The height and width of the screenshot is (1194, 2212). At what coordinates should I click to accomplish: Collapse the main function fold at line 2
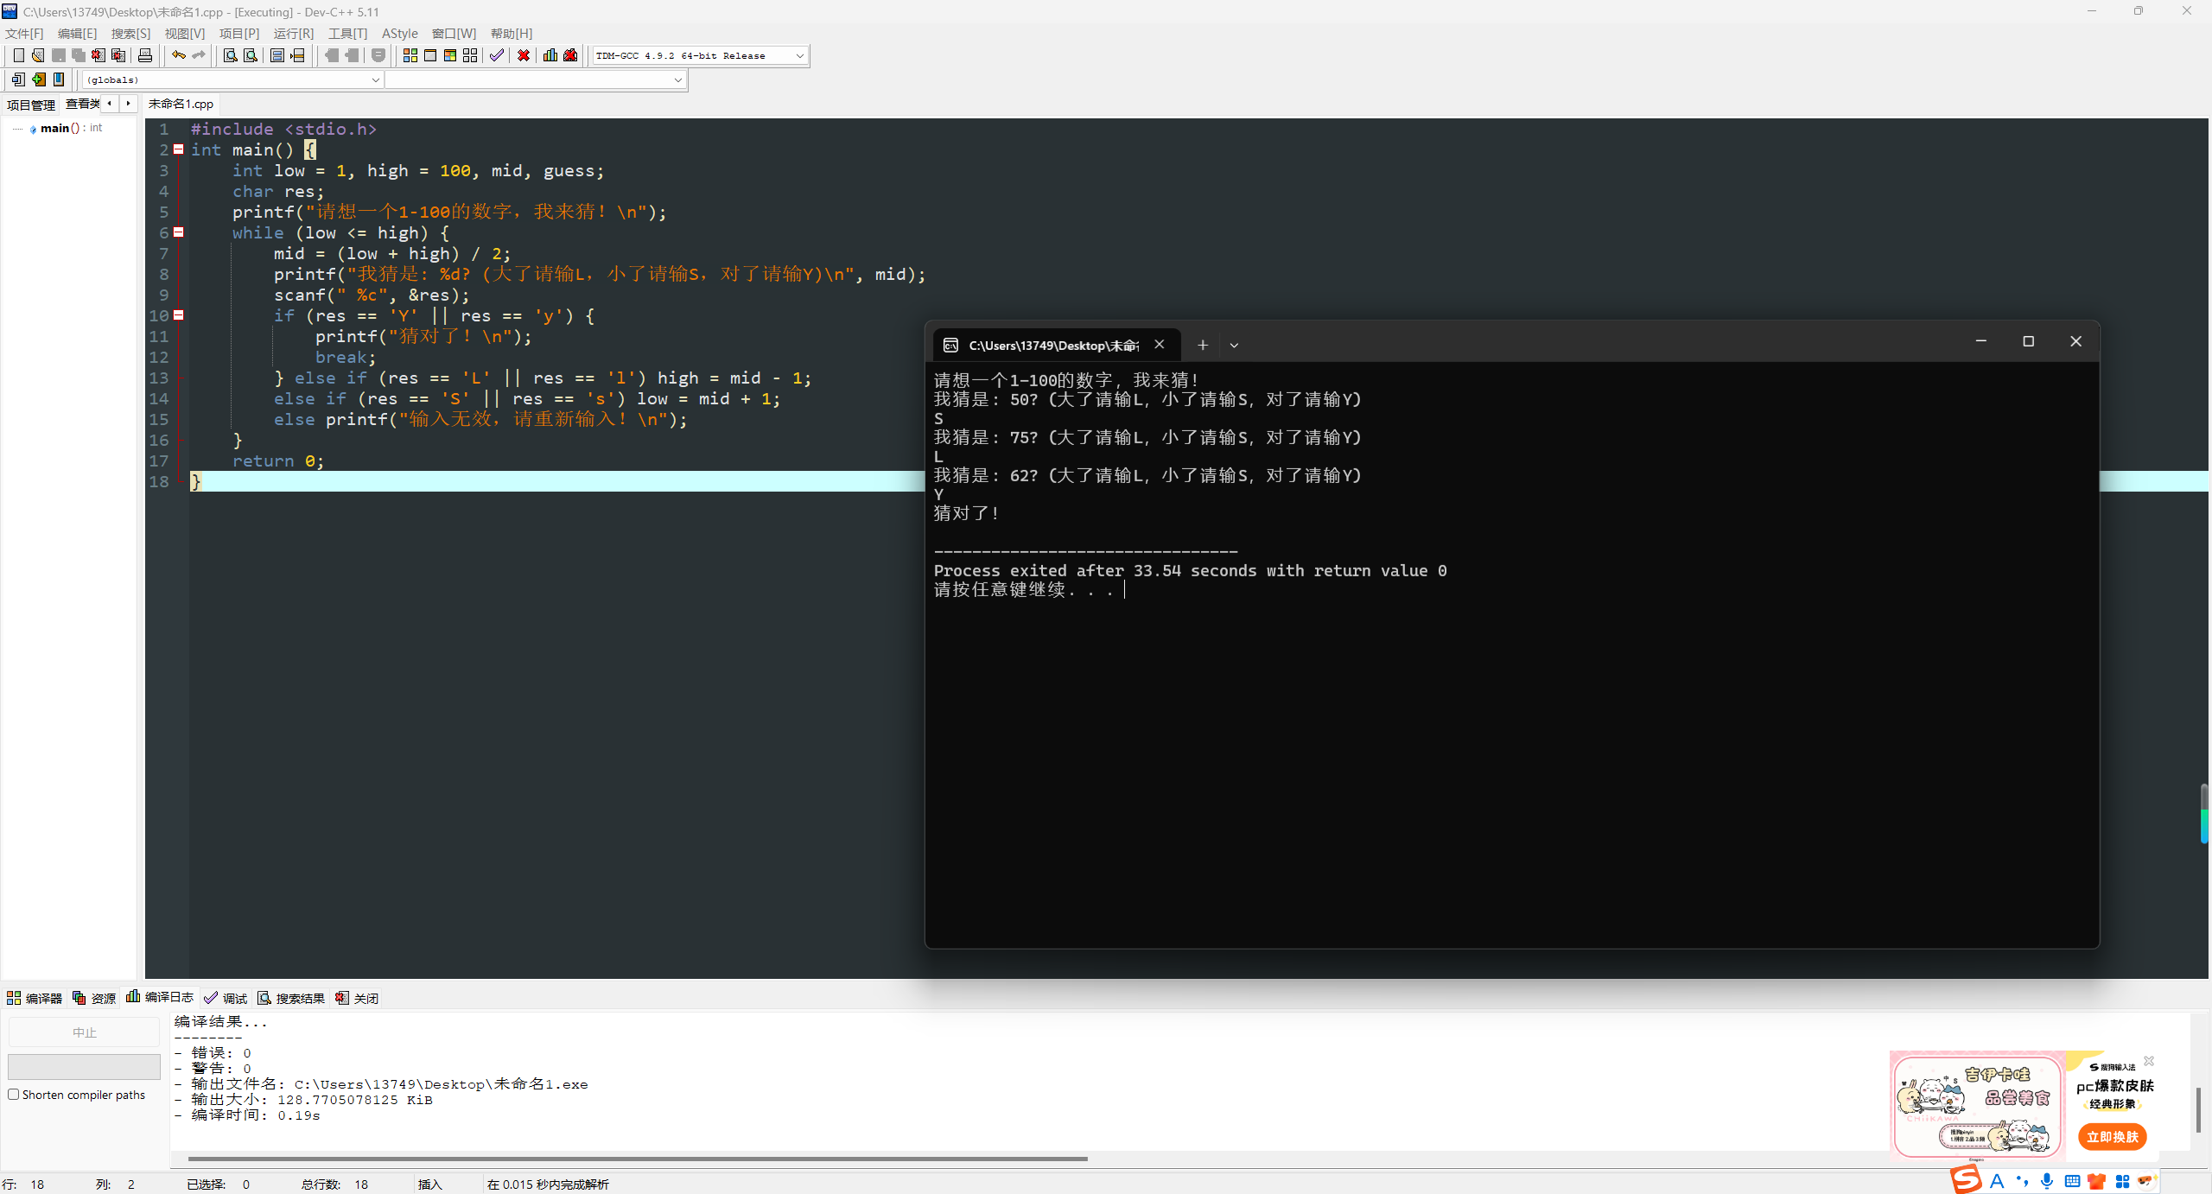coord(179,149)
